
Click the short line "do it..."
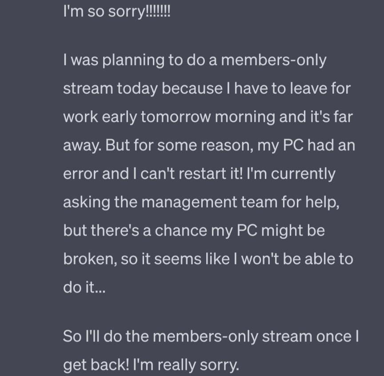tap(84, 287)
